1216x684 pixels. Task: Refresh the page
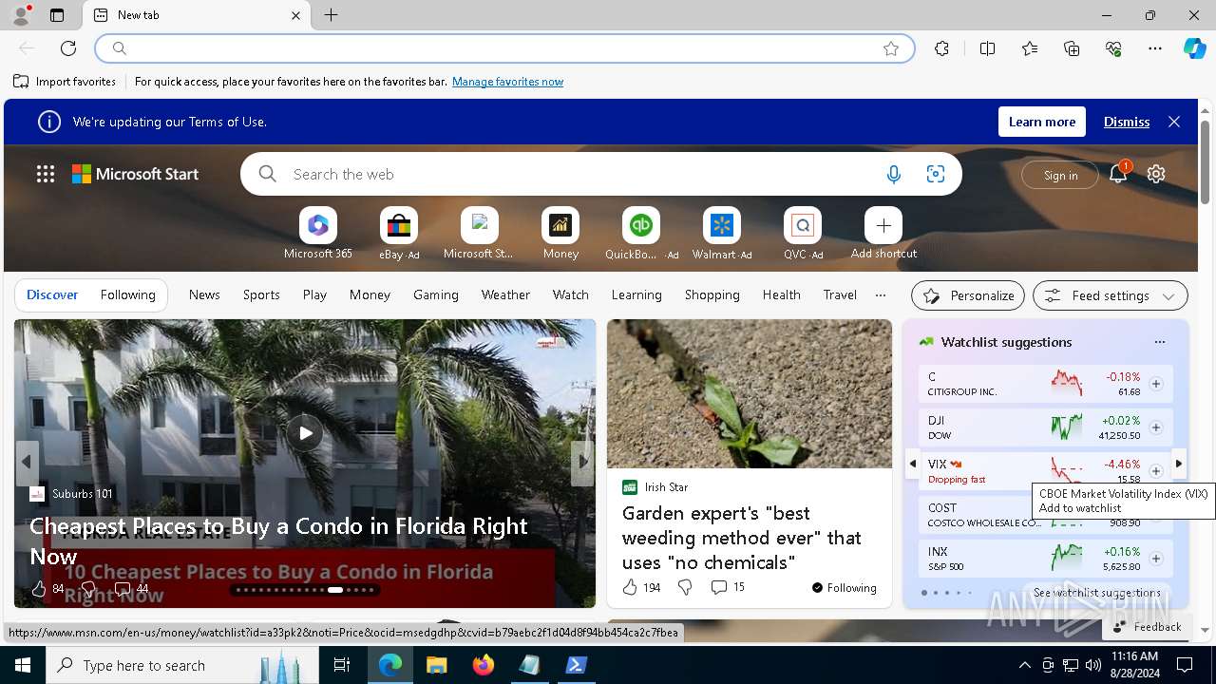pos(68,48)
